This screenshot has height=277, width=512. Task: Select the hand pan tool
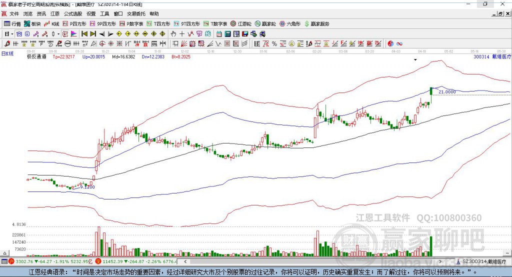(x=173, y=34)
